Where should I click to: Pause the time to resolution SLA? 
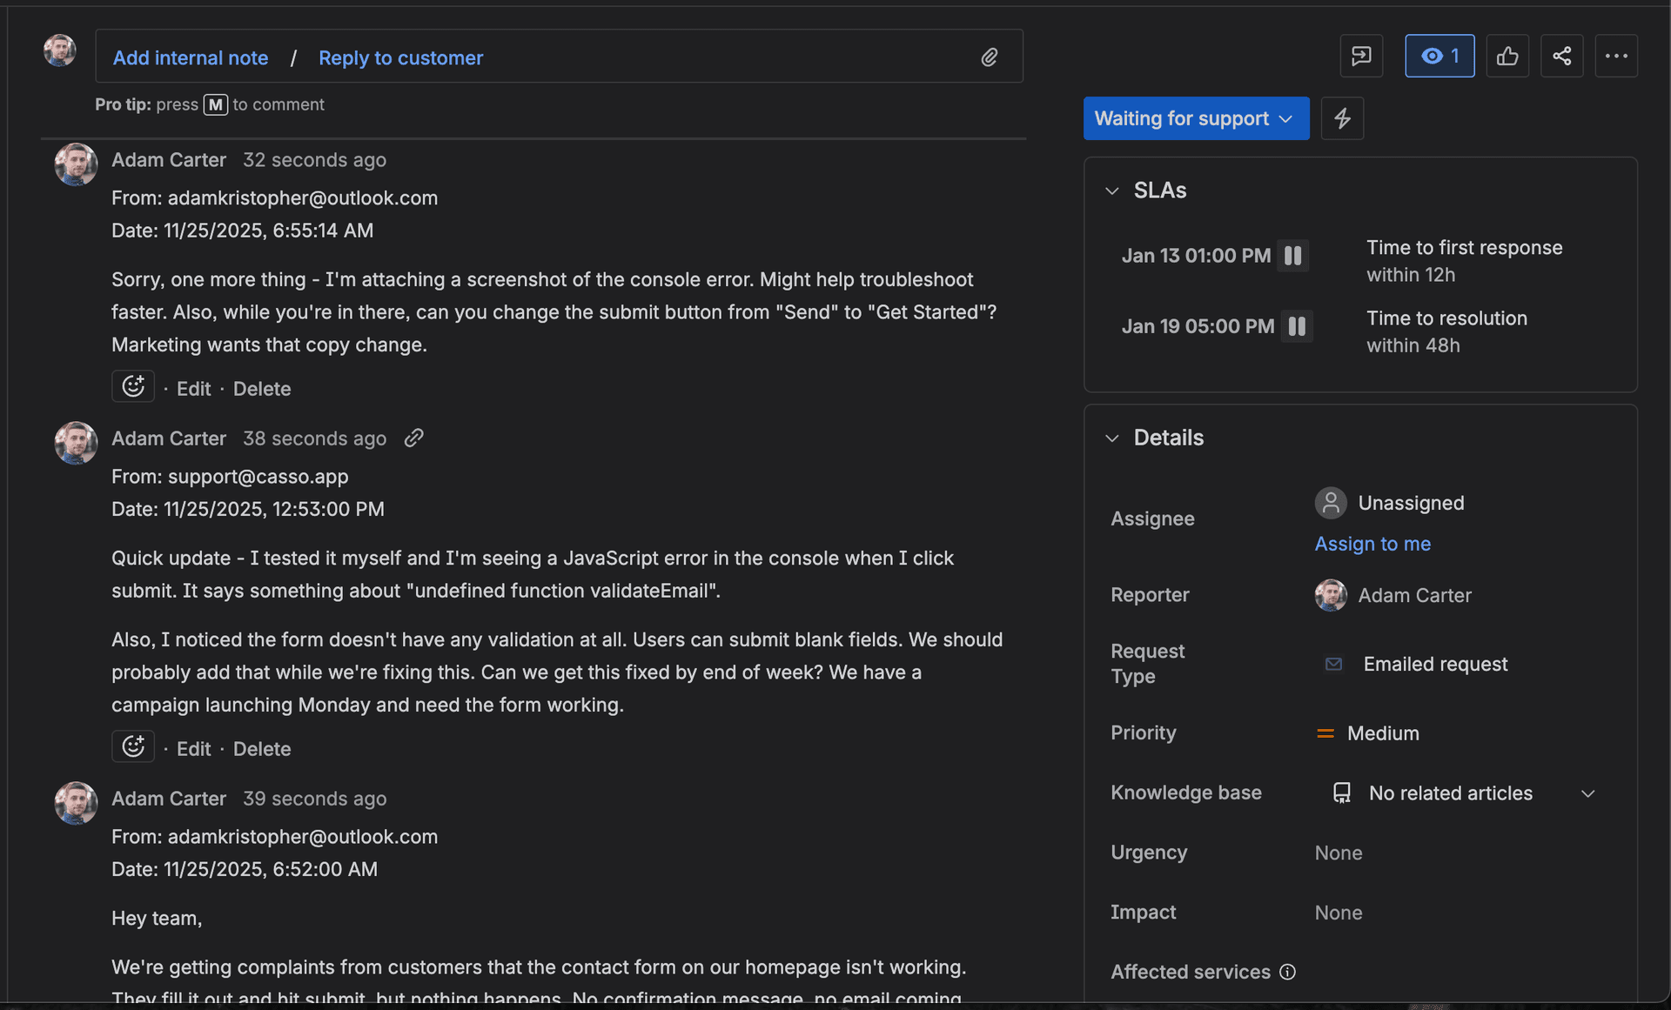point(1297,326)
